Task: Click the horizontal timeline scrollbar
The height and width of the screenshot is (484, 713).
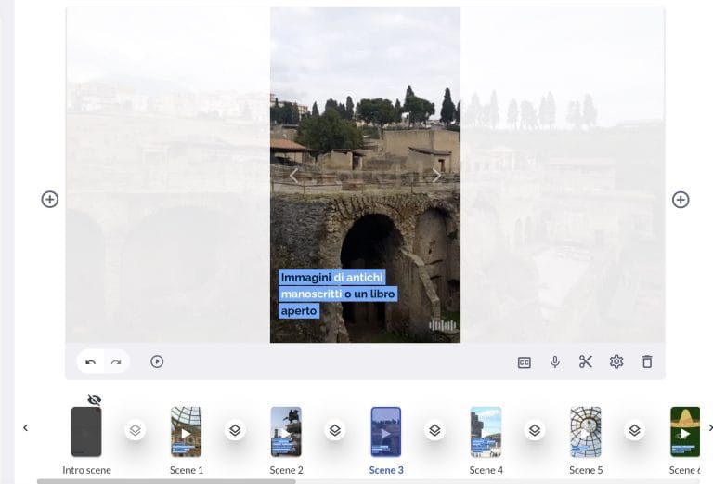Action: point(167,481)
